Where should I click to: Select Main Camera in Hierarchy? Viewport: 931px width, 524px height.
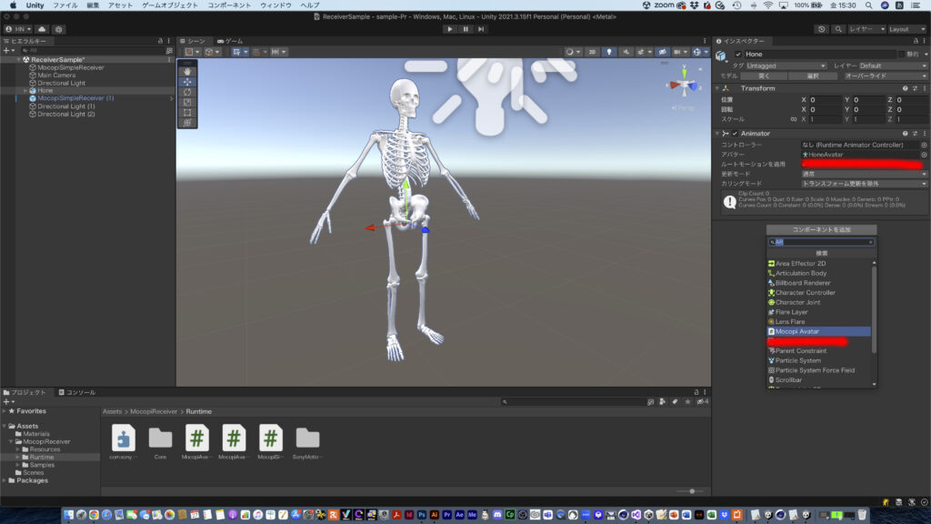pyautogui.click(x=56, y=76)
